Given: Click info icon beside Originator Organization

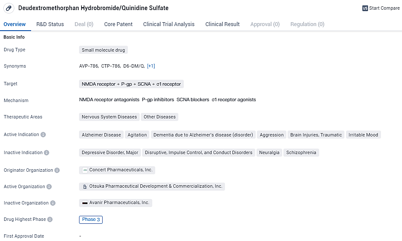Looking at the screenshot, I should coord(57,170).
